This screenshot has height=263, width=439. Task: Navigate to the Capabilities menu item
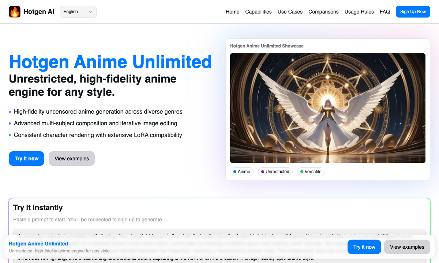click(x=258, y=12)
